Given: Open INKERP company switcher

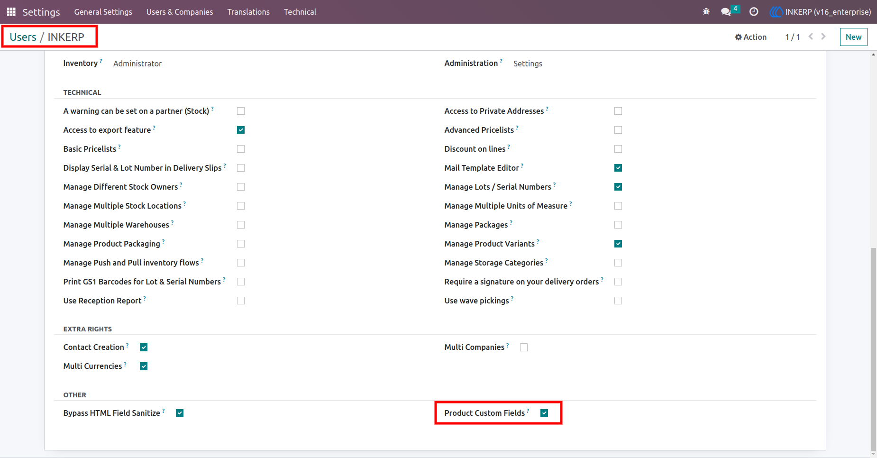Looking at the screenshot, I should point(821,12).
